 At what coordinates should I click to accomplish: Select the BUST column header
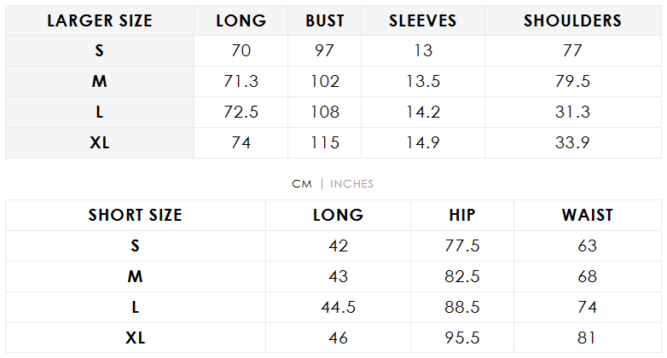325,20
